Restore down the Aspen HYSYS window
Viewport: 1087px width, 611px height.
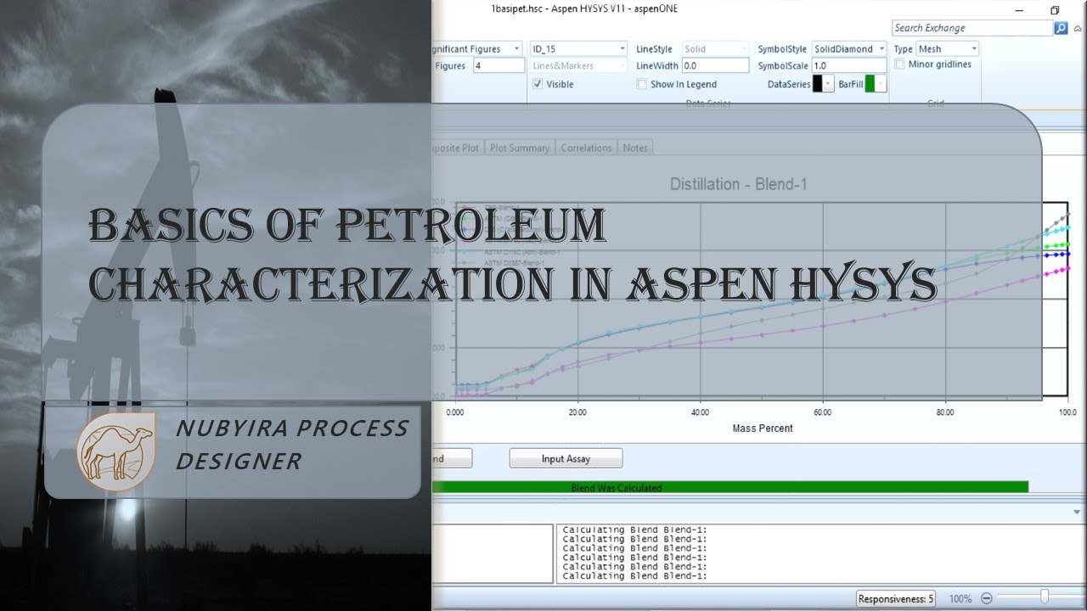1055,10
